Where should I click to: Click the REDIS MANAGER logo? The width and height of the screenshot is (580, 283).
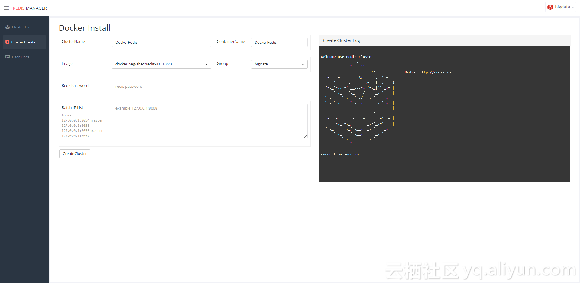click(x=30, y=8)
